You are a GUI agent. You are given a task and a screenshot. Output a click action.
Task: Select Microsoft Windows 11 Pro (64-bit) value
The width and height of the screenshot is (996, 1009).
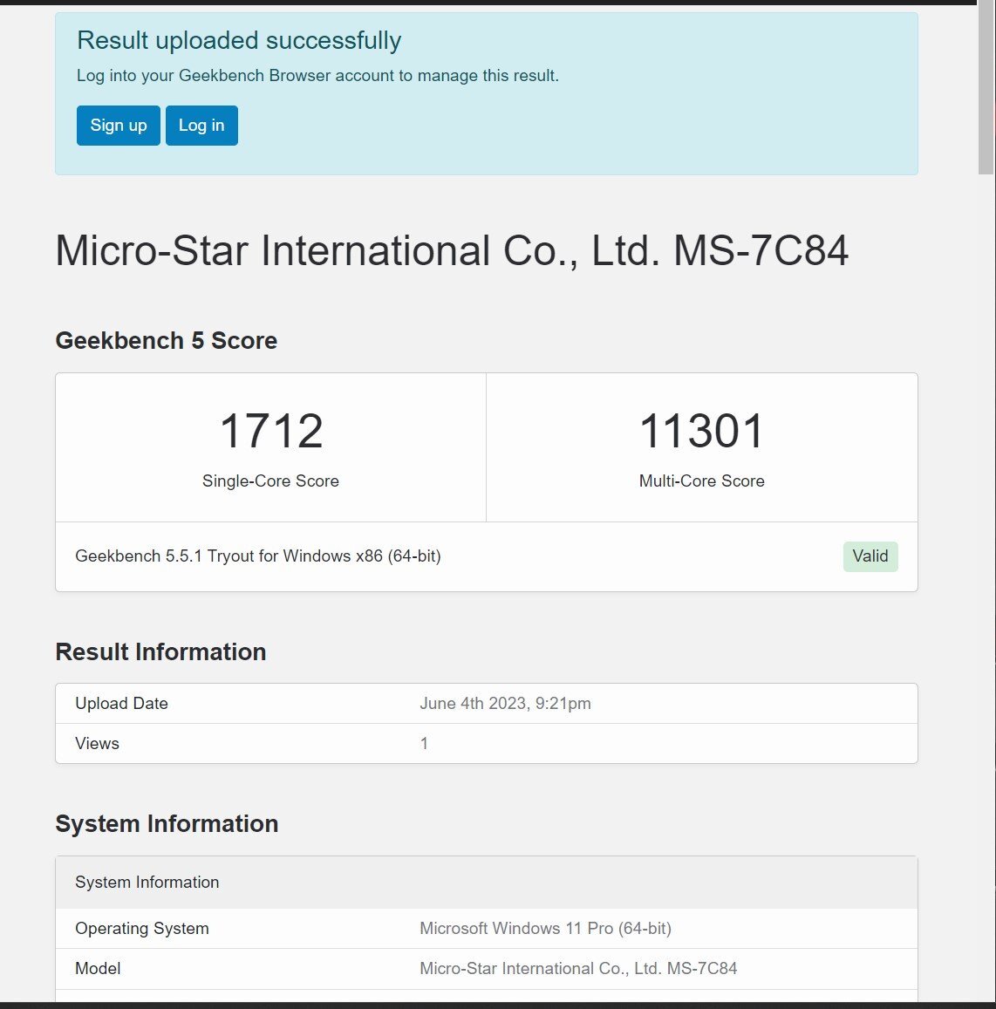coord(546,929)
